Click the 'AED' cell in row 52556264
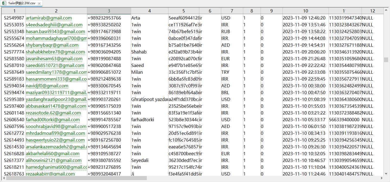 232,45
